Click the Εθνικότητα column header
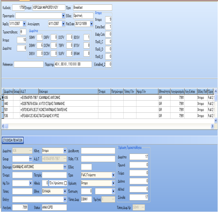 click(x=164, y=91)
